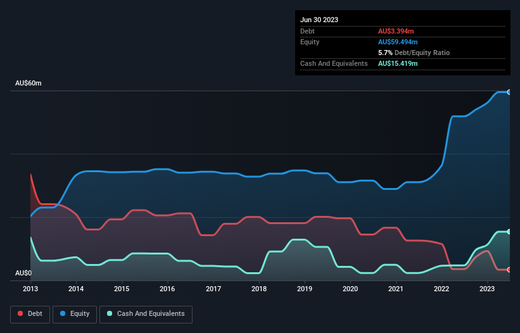Click the 2015 x-axis label
520x333 pixels.
tap(122, 289)
